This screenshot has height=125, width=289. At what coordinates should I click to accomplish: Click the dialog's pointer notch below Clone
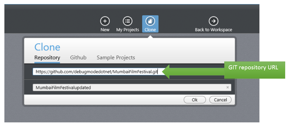150,36
